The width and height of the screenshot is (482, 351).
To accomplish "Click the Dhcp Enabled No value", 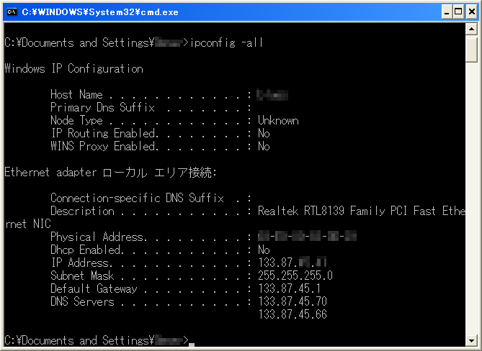I will tap(264, 250).
